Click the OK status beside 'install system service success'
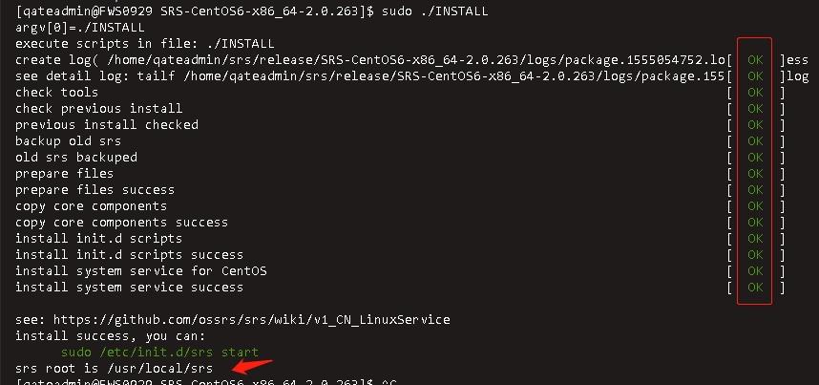The image size is (819, 385). (x=755, y=288)
